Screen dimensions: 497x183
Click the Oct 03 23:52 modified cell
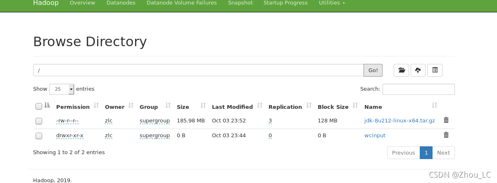pyautogui.click(x=229, y=121)
